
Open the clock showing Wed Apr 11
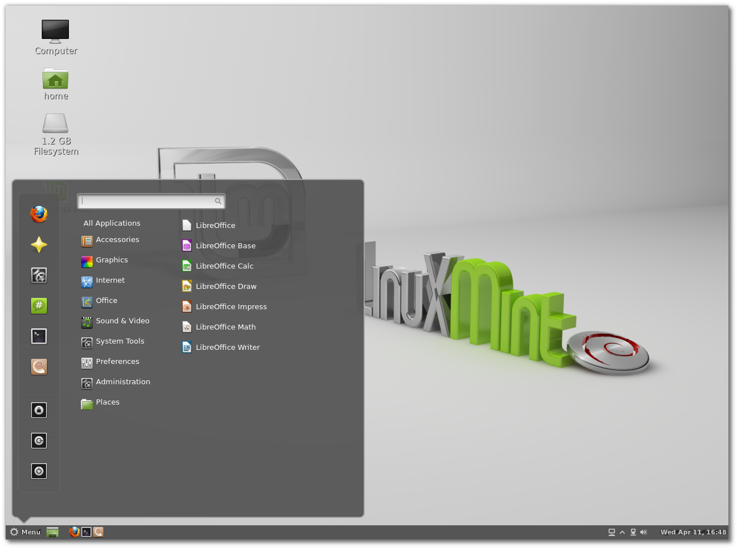pos(693,532)
